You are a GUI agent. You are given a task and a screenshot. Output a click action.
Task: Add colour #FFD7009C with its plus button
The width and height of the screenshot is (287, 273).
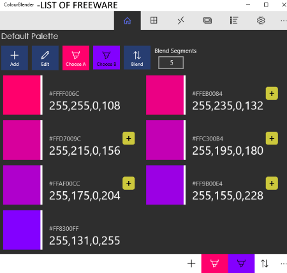(x=128, y=138)
